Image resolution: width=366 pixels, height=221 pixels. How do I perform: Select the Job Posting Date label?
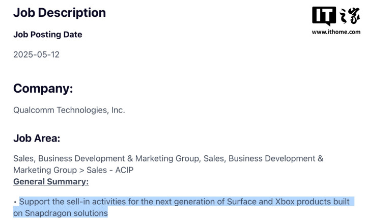(x=48, y=35)
